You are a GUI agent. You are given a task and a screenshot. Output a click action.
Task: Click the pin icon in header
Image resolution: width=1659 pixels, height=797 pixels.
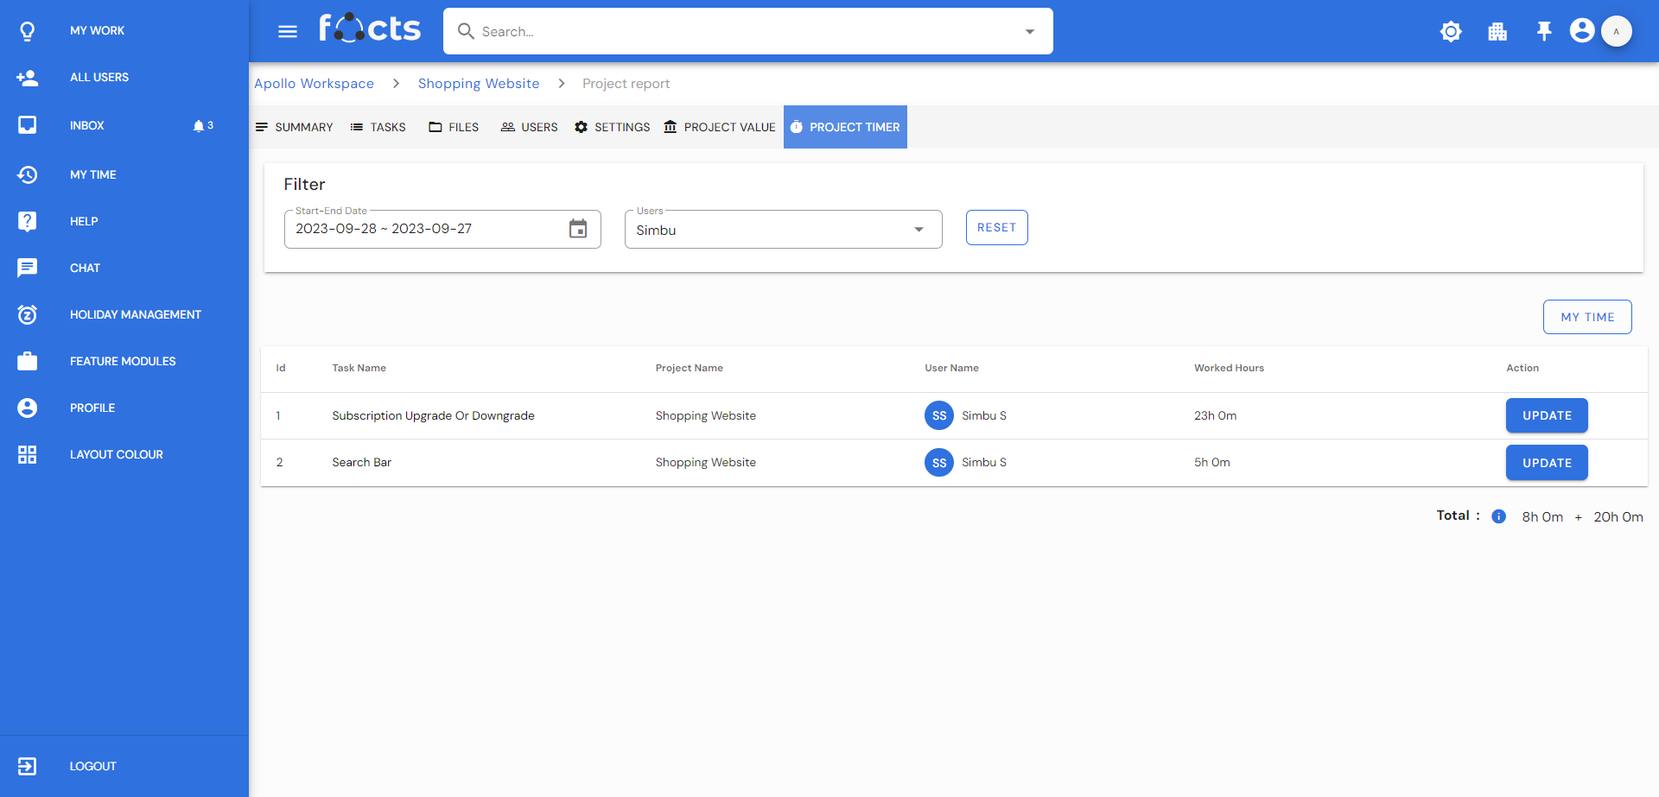tap(1544, 32)
